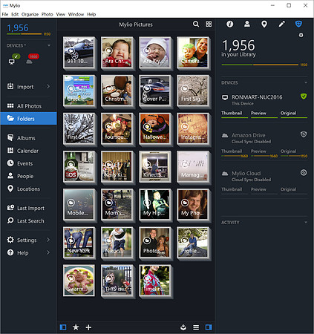The height and width of the screenshot is (334, 314).
Task: Click the green protected shield for RONMART-NUC2016
Action: click(304, 96)
